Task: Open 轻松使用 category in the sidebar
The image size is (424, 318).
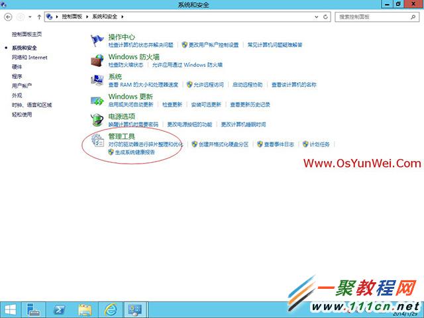Action: (x=22, y=115)
